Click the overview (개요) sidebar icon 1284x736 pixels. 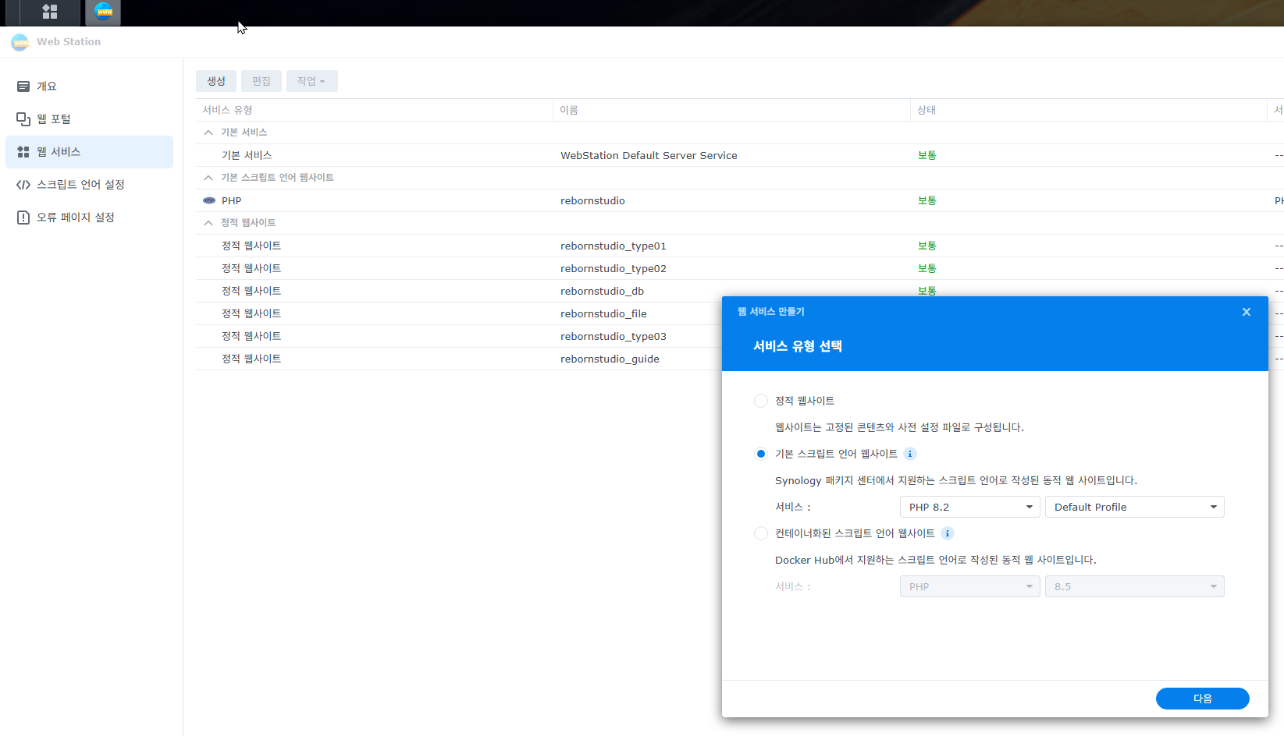tap(23, 87)
